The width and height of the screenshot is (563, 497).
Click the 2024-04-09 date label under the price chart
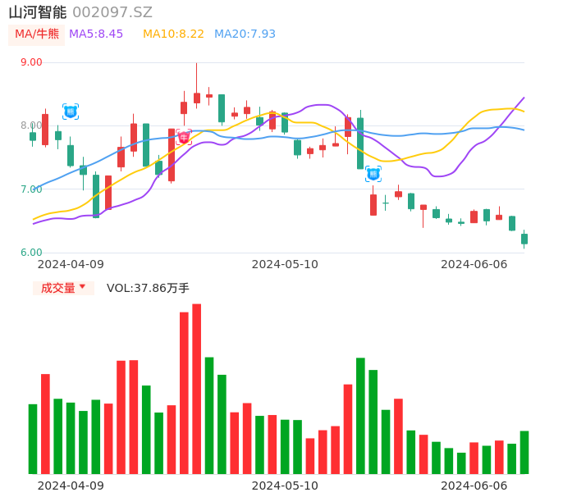[71, 264]
